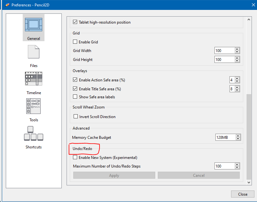This screenshot has width=257, height=202.
Task: Open the Shortcuts preferences keyboard icon
Action: click(x=34, y=133)
